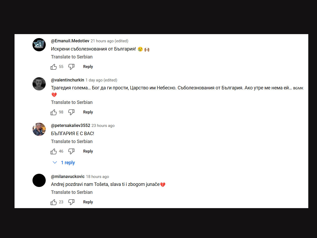The width and height of the screenshot is (317, 238).
Task: Open the @milanavuckovic username link
Action: 68,177
